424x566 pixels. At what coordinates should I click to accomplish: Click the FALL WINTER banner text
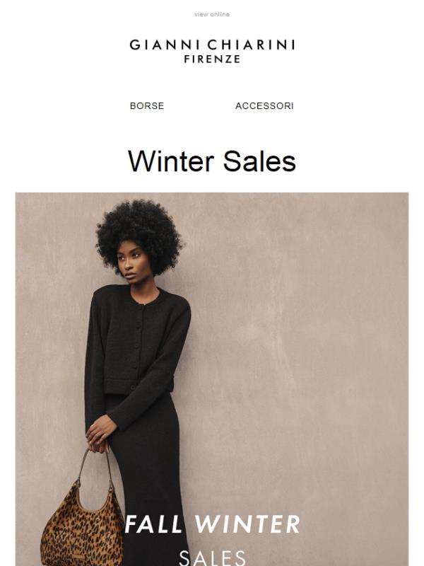[x=212, y=524]
